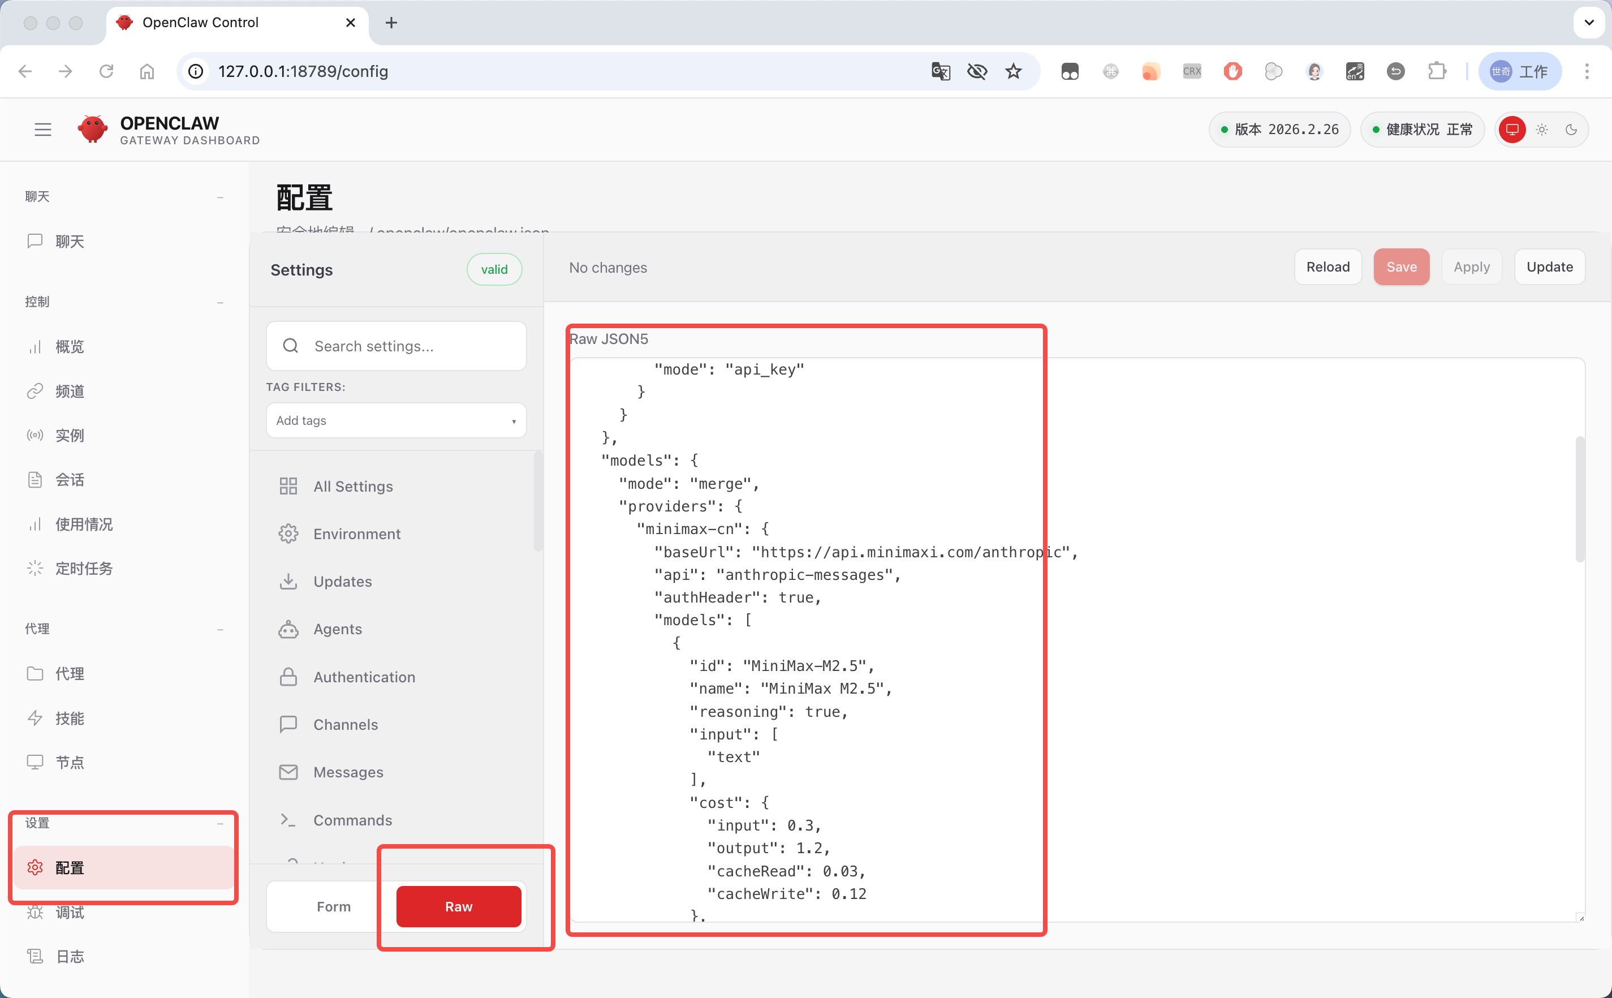Click the Reload button
Image resolution: width=1612 pixels, height=998 pixels.
point(1327,266)
